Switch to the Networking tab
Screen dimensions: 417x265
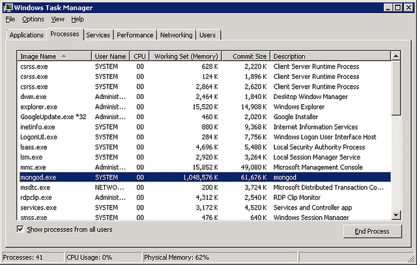(176, 35)
